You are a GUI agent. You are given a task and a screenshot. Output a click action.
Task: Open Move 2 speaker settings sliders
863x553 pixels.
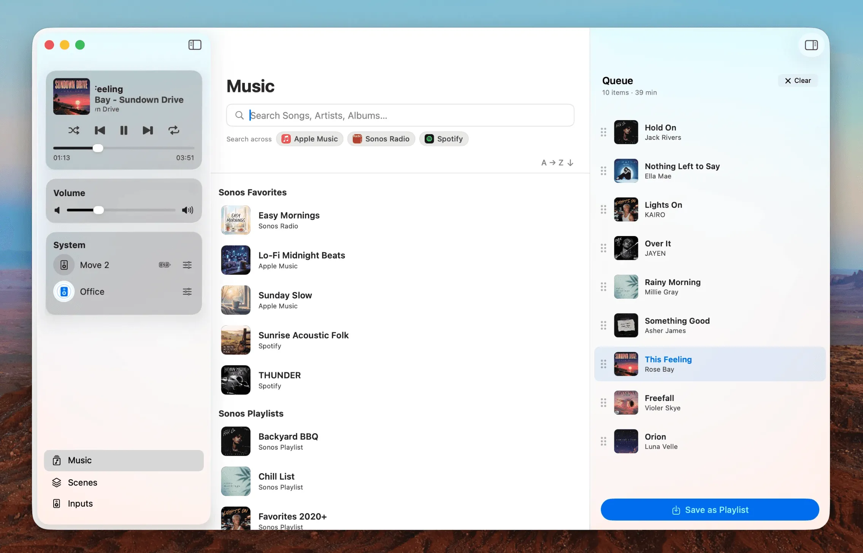point(187,265)
